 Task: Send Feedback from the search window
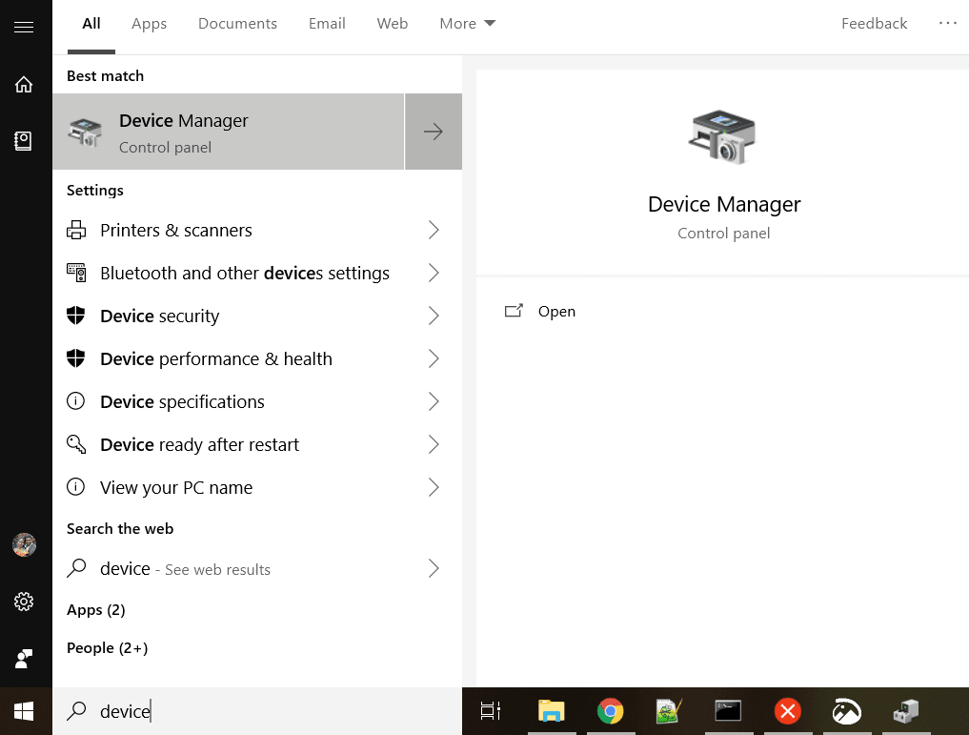[x=873, y=23]
